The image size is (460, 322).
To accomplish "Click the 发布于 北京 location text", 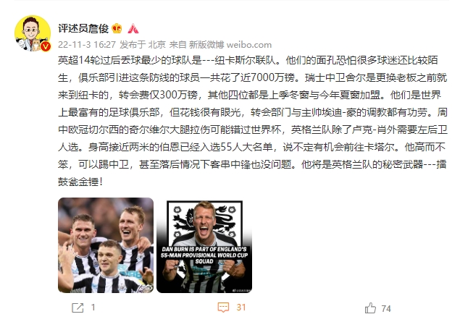I will pyautogui.click(x=143, y=45).
